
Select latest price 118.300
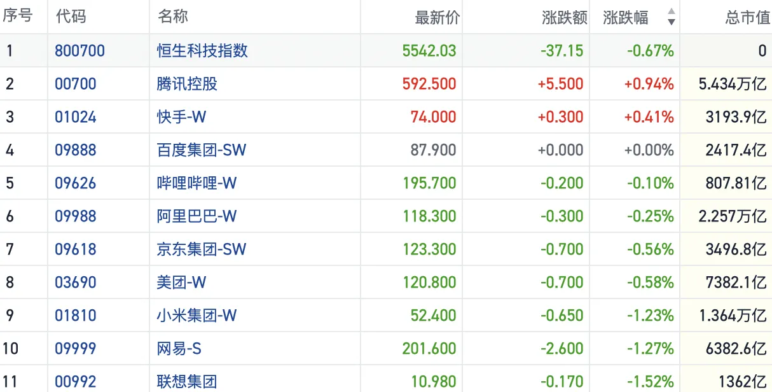point(429,216)
